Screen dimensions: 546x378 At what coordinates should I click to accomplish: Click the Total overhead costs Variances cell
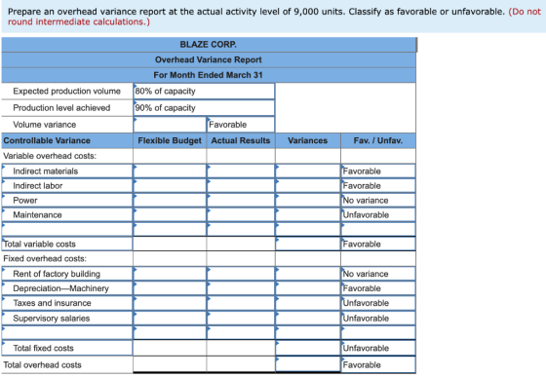pos(308,364)
